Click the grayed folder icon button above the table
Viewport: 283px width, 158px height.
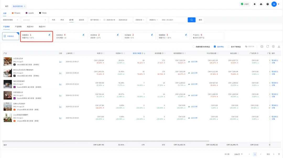pos(250,46)
